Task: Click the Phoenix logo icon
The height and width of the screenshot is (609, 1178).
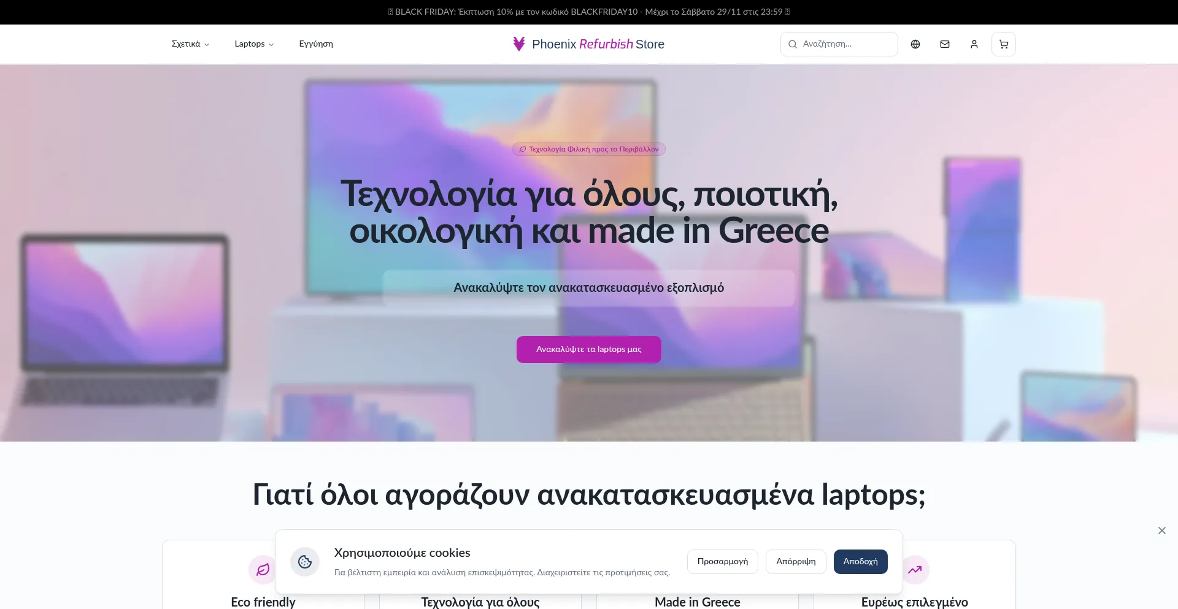Action: (x=519, y=44)
